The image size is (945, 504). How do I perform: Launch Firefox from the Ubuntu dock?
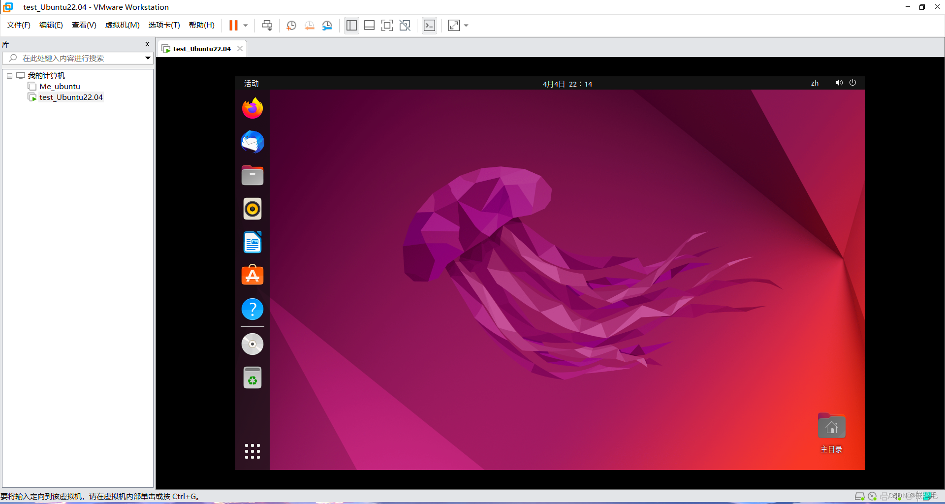(252, 108)
